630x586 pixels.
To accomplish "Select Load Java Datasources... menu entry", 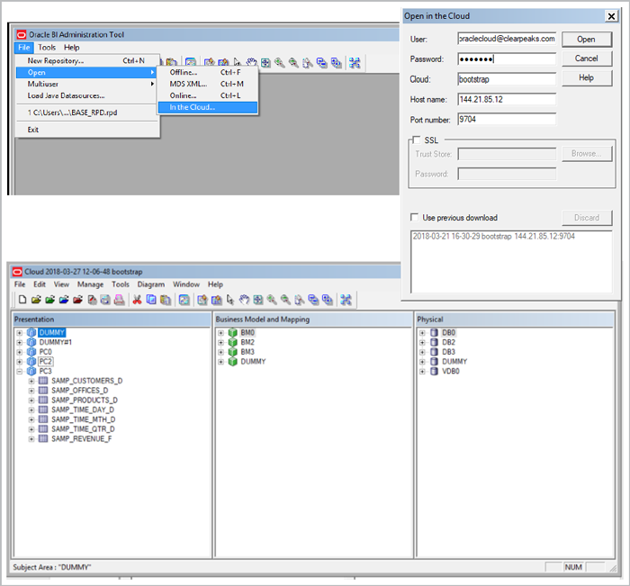I will pyautogui.click(x=86, y=95).
